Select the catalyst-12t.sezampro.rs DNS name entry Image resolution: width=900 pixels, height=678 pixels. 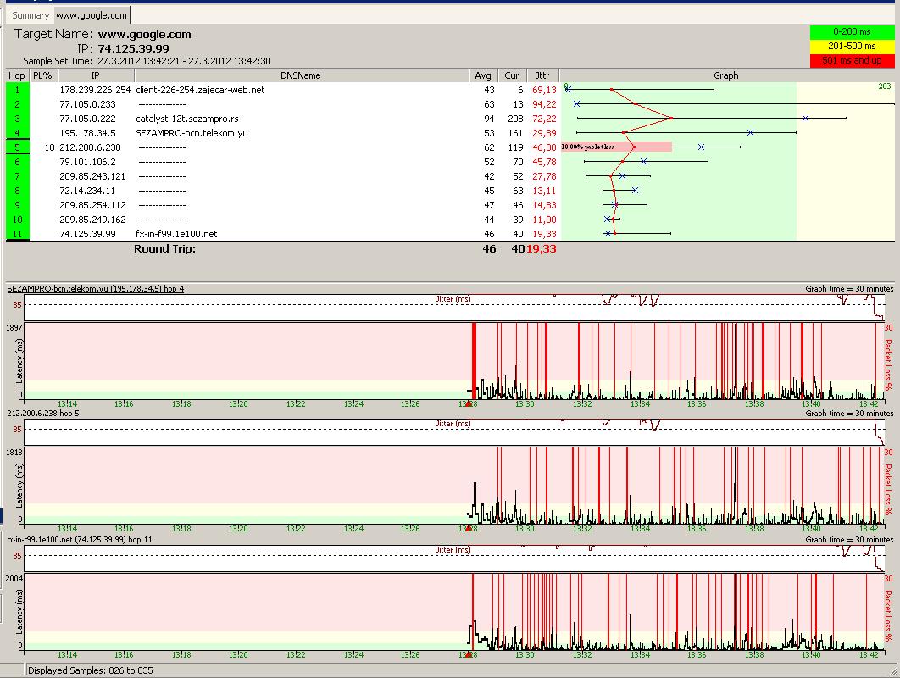[x=186, y=119]
